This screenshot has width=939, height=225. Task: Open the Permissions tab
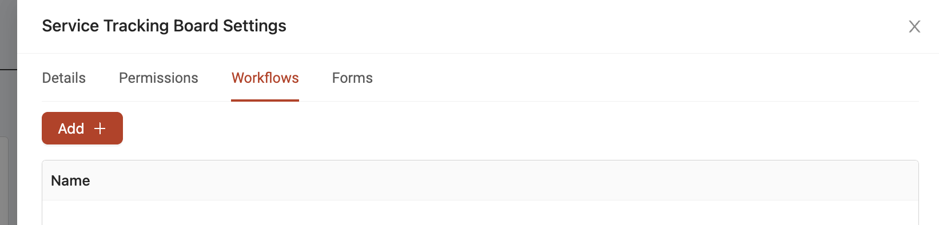(158, 78)
